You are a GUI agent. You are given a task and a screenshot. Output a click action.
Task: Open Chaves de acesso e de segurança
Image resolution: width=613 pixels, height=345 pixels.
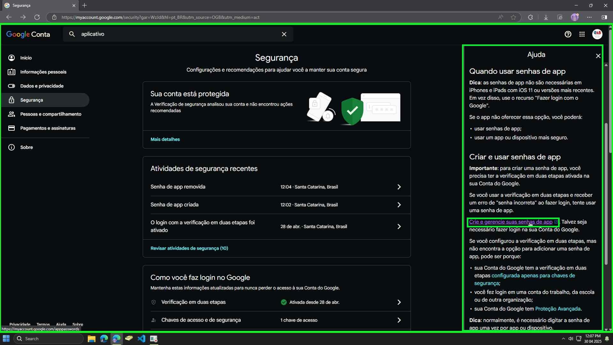click(x=276, y=320)
